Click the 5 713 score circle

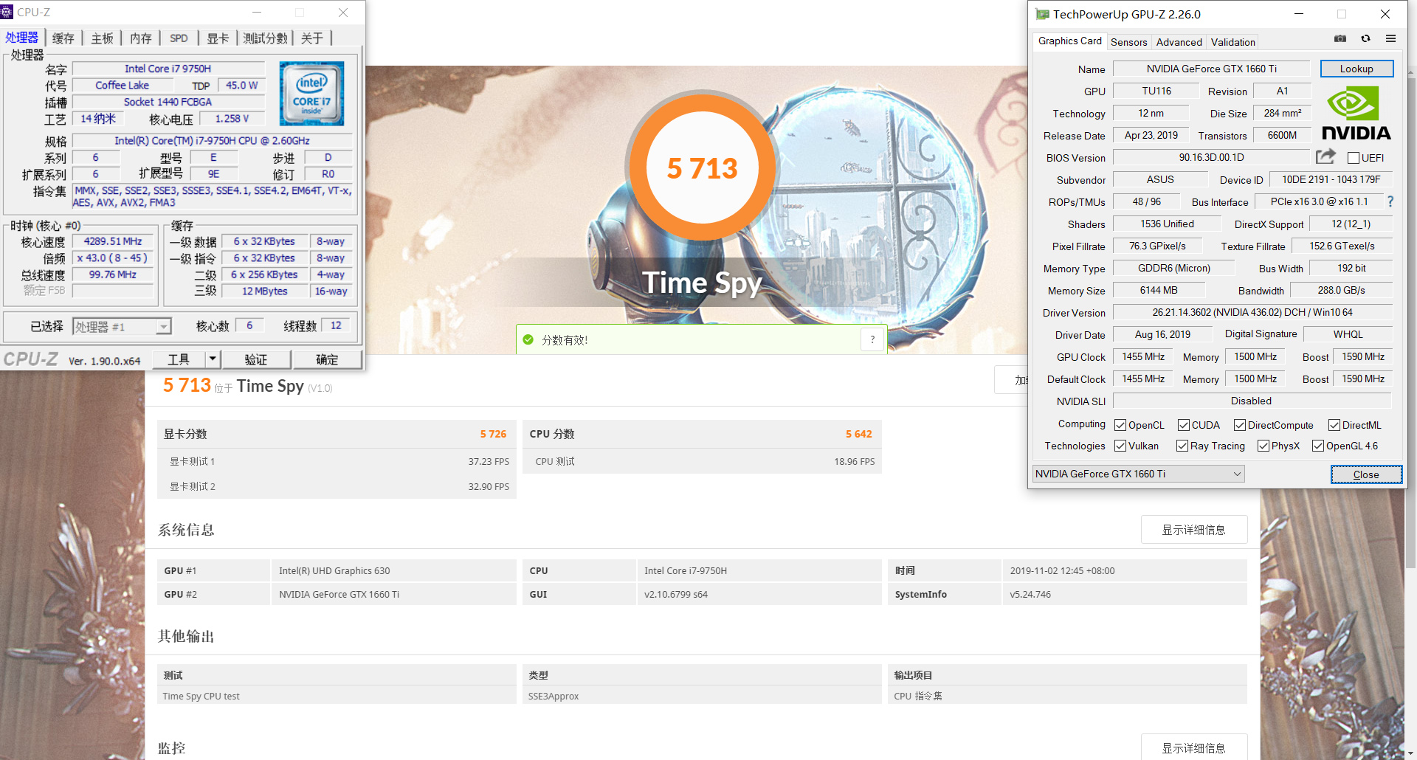[x=702, y=168]
